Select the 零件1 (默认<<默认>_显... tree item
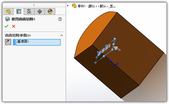The width and height of the screenshot is (169, 104). click(x=96, y=6)
